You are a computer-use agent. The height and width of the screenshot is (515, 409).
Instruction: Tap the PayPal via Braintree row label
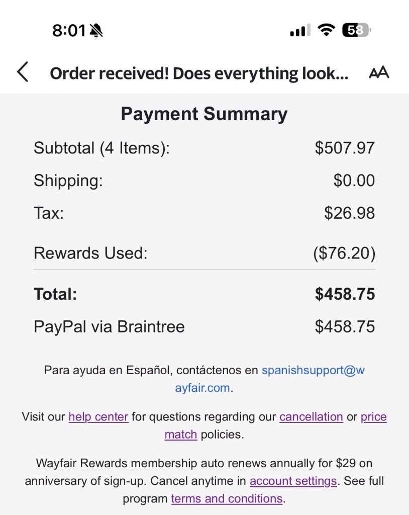pyautogui.click(x=109, y=327)
